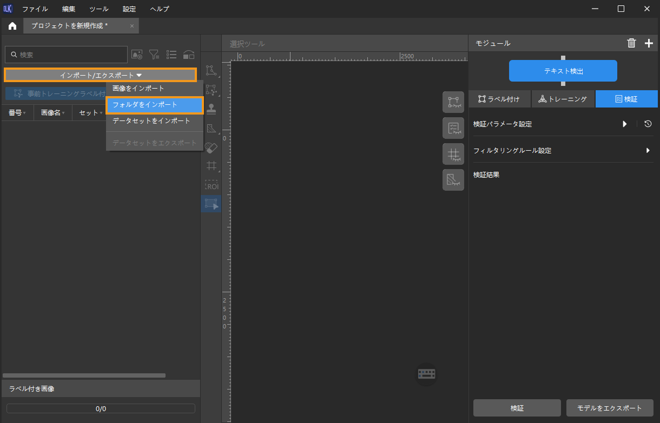Click the 検証 button at bottom
This screenshot has height=423, width=660.
pyautogui.click(x=517, y=408)
